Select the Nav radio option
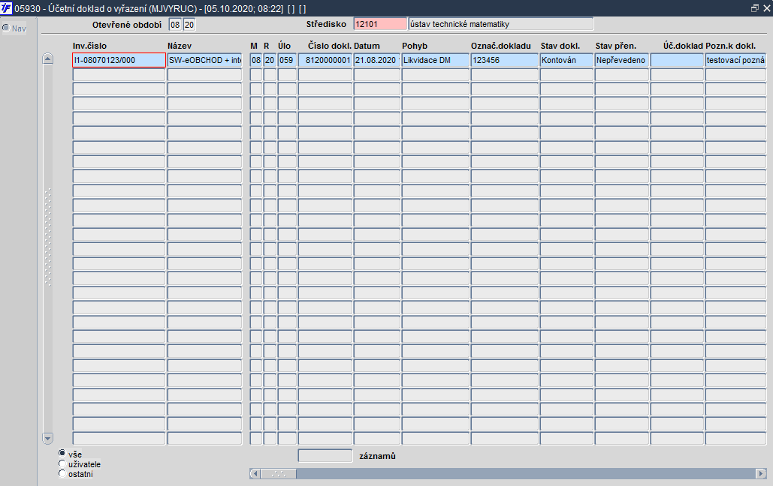This screenshot has width=773, height=486. pyautogui.click(x=6, y=28)
